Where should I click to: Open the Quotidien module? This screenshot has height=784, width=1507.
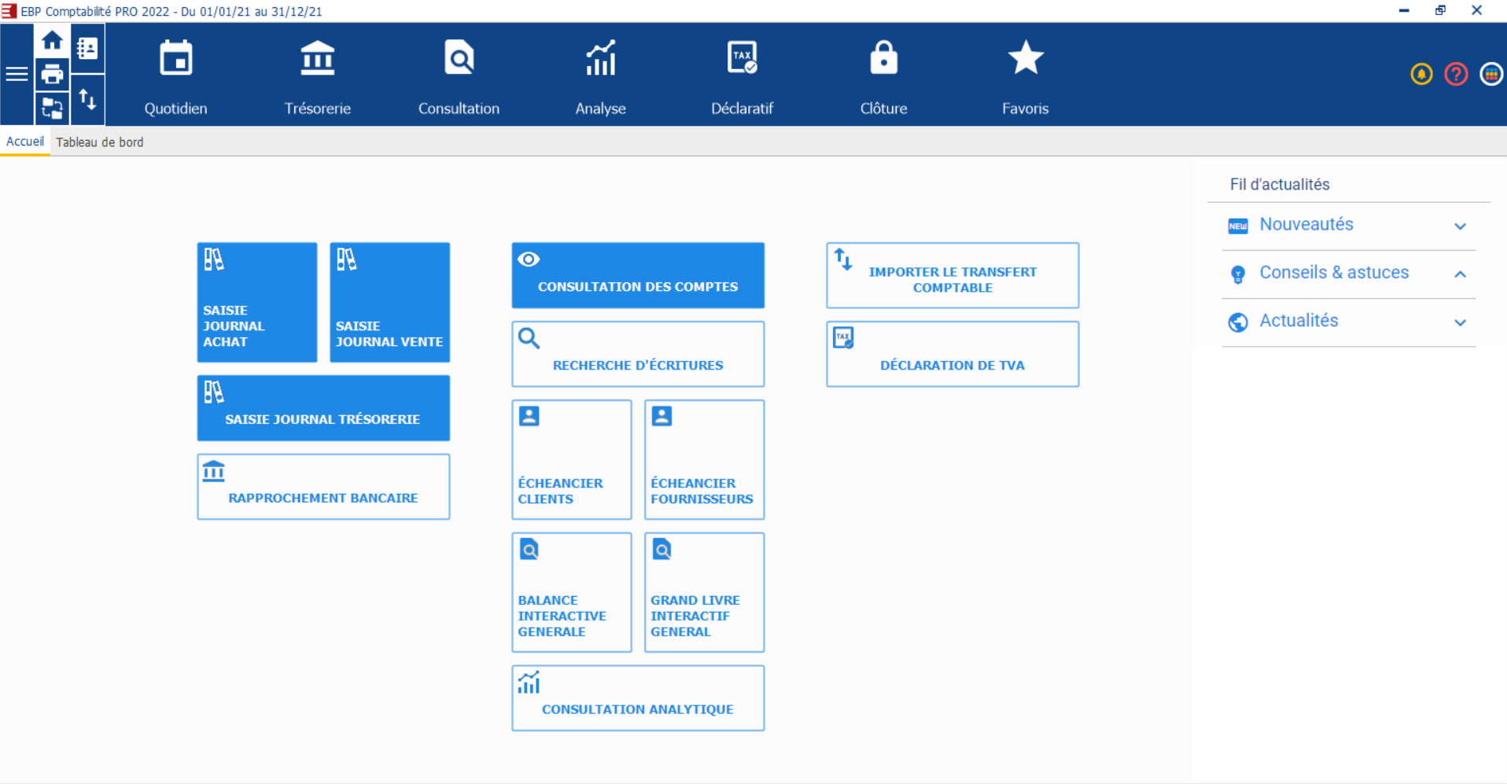(175, 75)
